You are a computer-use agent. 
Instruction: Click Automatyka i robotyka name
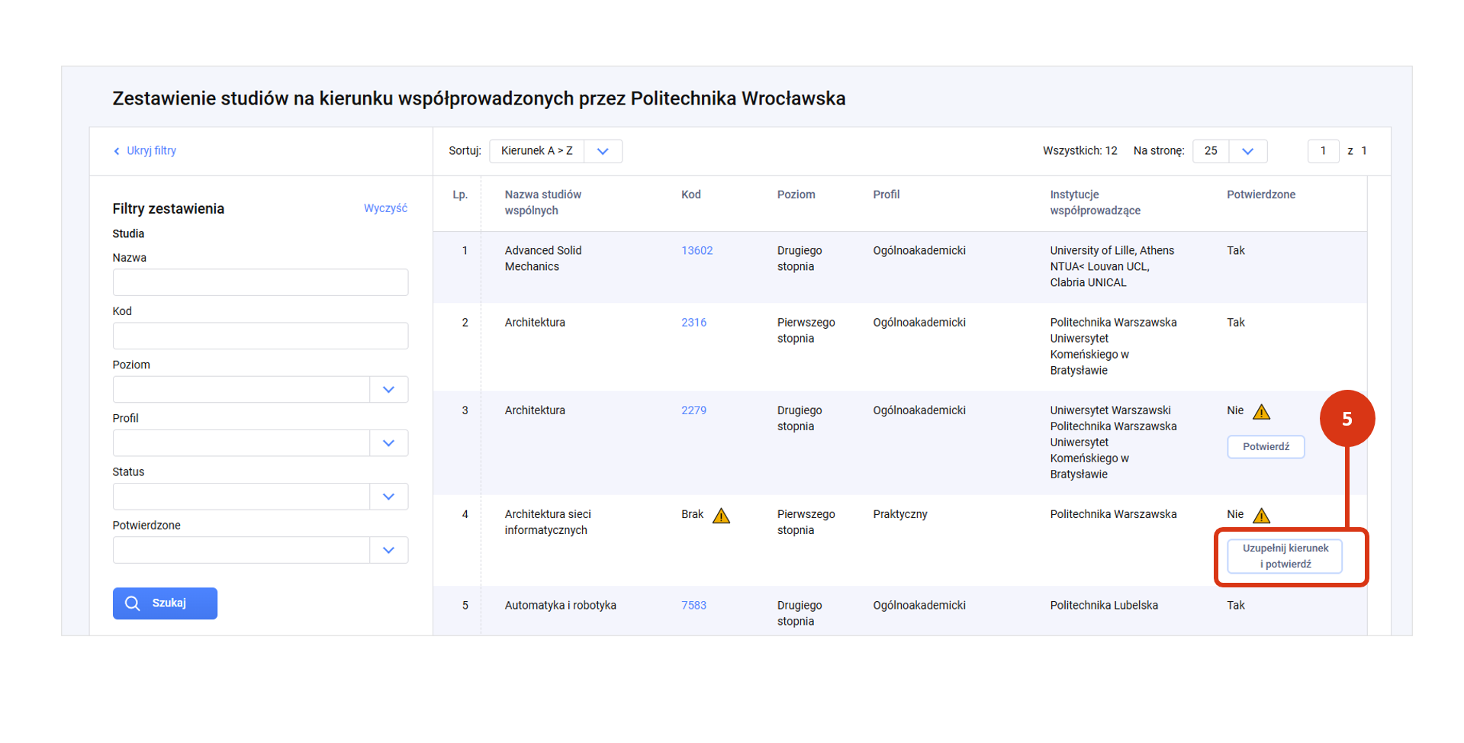point(561,606)
